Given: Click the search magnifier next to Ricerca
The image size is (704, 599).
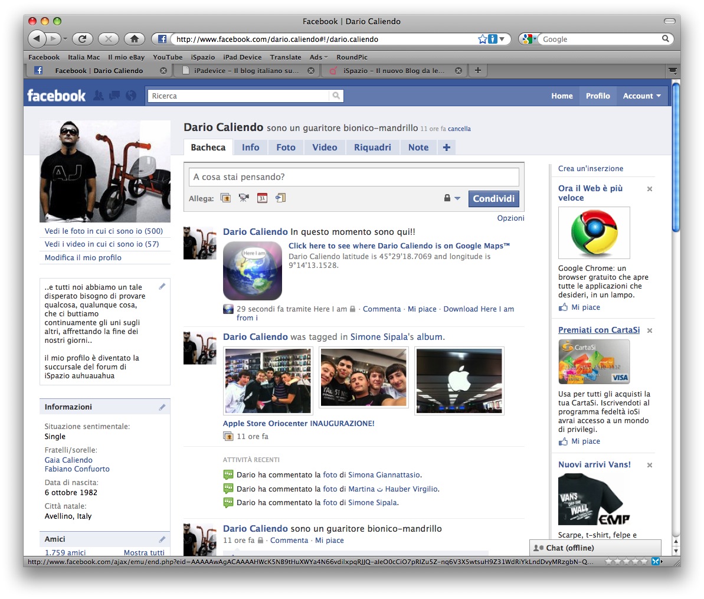Looking at the screenshot, I should (x=336, y=96).
